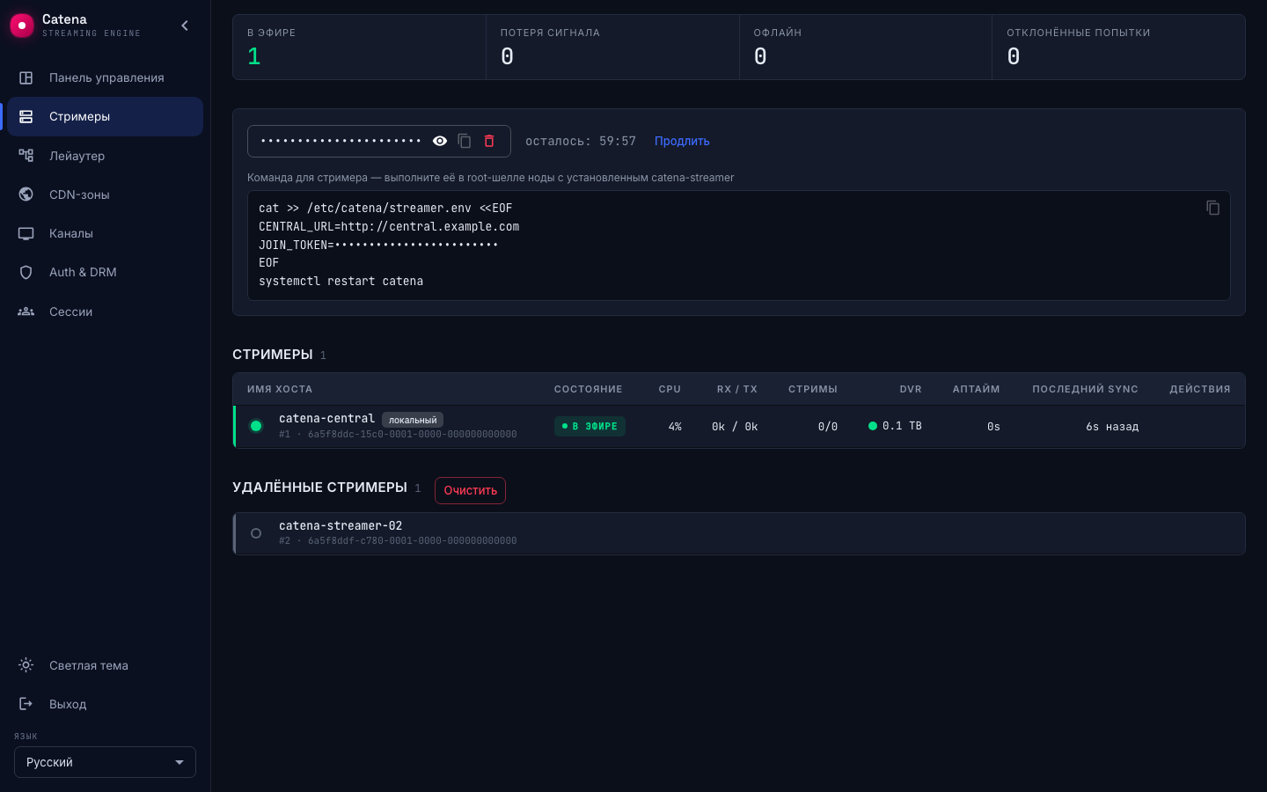Open CDN-зоны globe icon
The image size is (1267, 792).
coord(26,194)
